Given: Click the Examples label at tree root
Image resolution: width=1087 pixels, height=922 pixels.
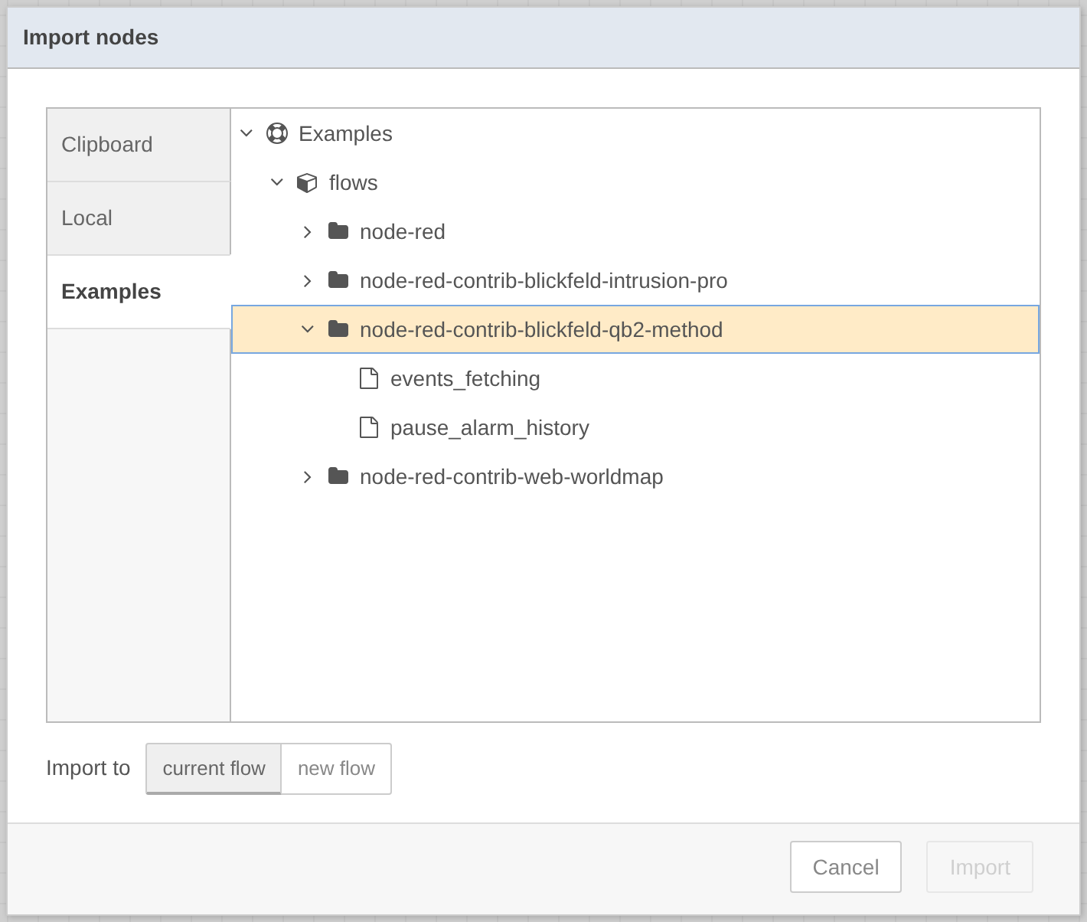Looking at the screenshot, I should pyautogui.click(x=345, y=133).
